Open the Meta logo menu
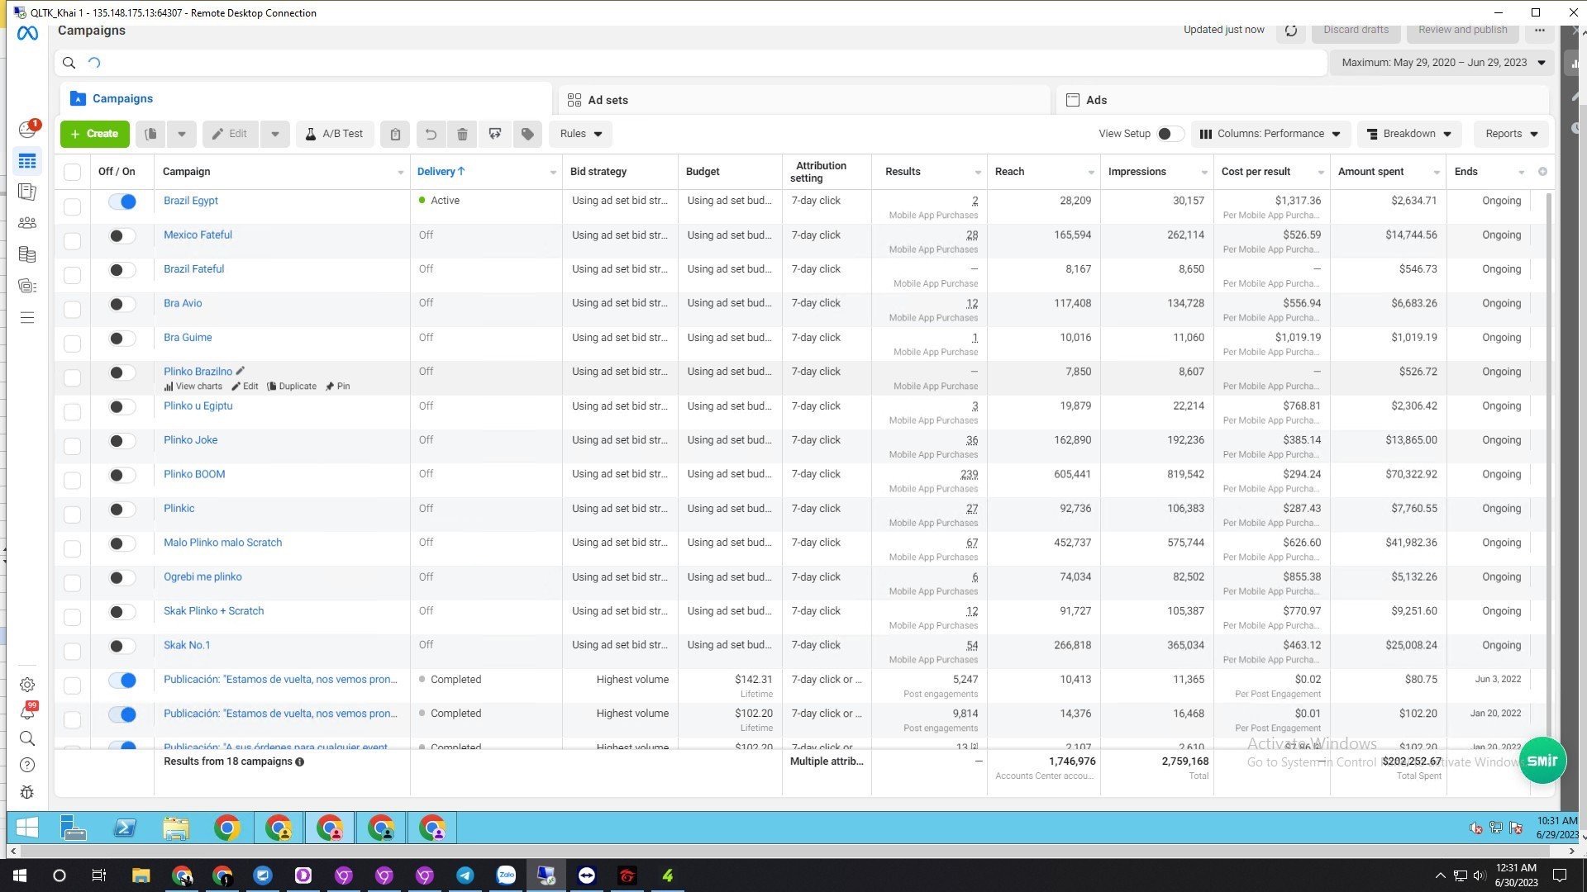The image size is (1587, 892). point(27,34)
